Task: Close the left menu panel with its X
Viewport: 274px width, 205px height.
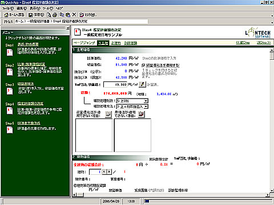Action: tap(68, 28)
